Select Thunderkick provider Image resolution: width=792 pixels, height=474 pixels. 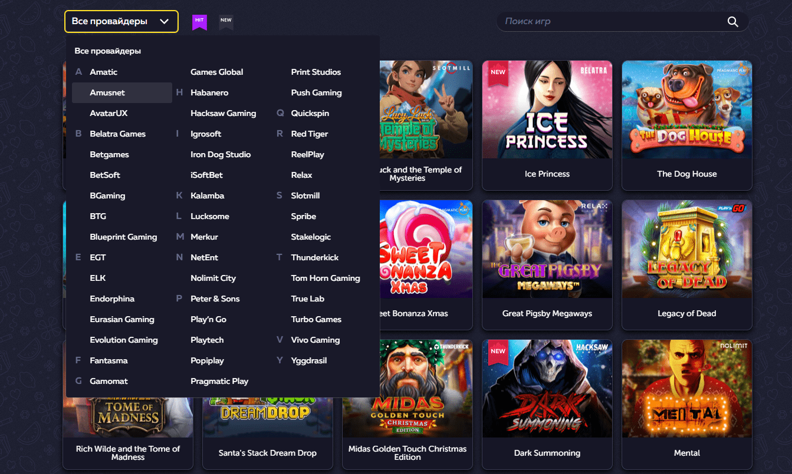tap(315, 257)
